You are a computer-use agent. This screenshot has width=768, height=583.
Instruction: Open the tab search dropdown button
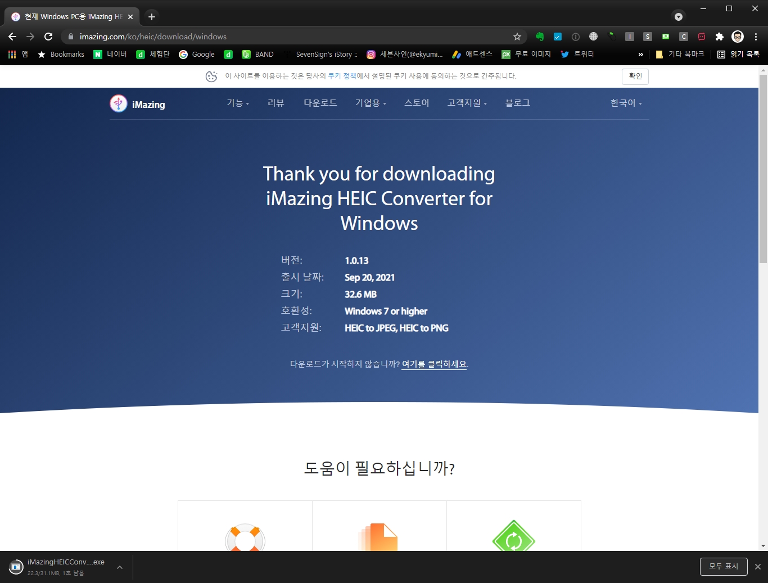pyautogui.click(x=679, y=16)
